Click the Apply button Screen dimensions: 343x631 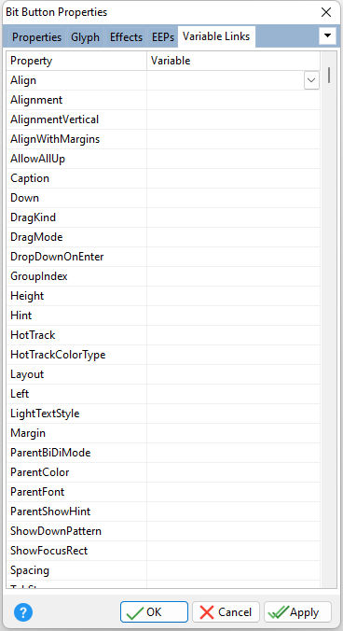pos(297,612)
